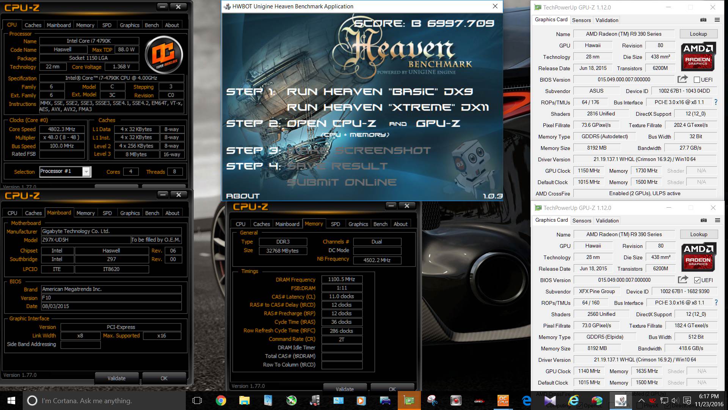Open the About link in Heaven benchmark
Image resolution: width=728 pixels, height=410 pixels.
243,196
